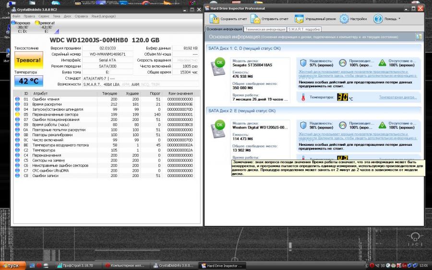Switch to Компьютерное жел... taskbar item
Image resolution: width=432 pixels, height=270 pixels.
127,266
